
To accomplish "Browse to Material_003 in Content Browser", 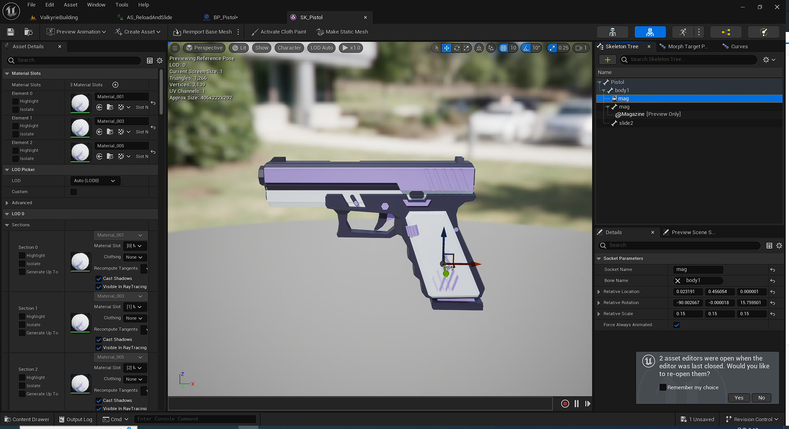I will [110, 132].
